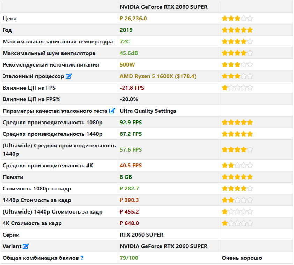This screenshot has width=294, height=265.
Task: Click the Год five-star rating
Action: coord(237,30)
